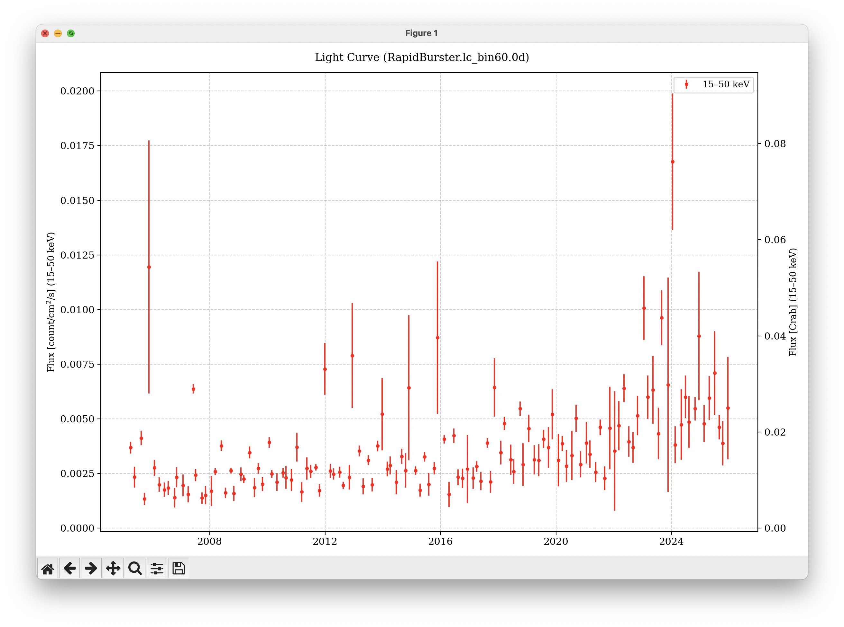Click the highest data point near 2024
The height and width of the screenshot is (627, 844).
[672, 162]
